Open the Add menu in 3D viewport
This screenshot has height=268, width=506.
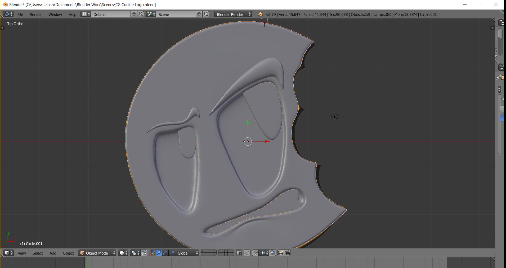pyautogui.click(x=53, y=253)
